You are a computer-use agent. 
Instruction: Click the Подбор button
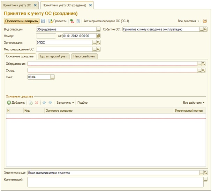83,103
